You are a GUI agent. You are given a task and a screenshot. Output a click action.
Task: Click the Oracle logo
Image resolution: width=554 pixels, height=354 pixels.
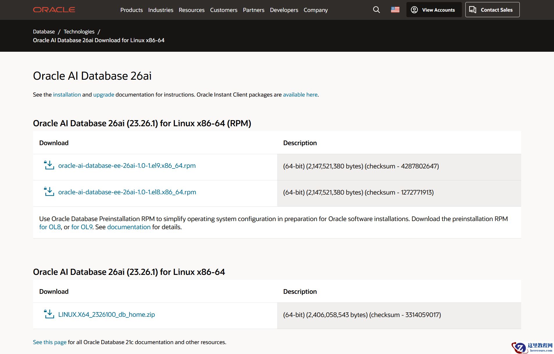tap(53, 9)
